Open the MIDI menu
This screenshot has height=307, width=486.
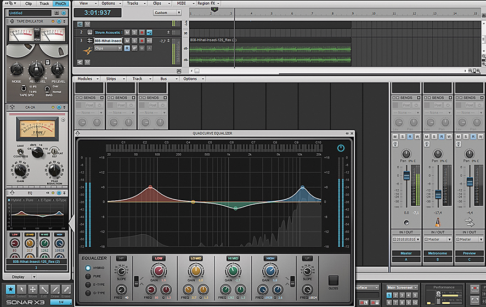click(x=185, y=3)
